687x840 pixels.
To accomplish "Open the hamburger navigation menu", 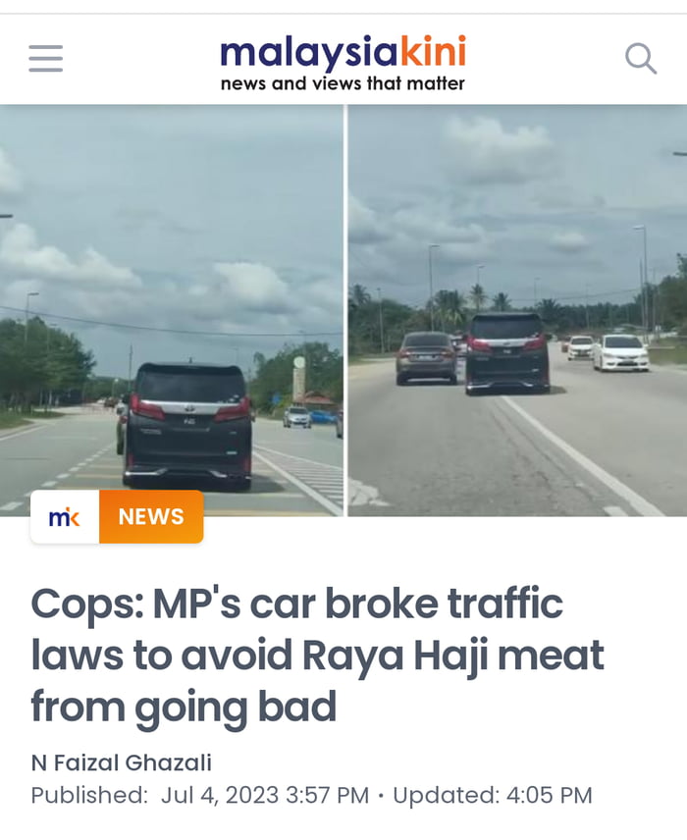I will [x=45, y=59].
